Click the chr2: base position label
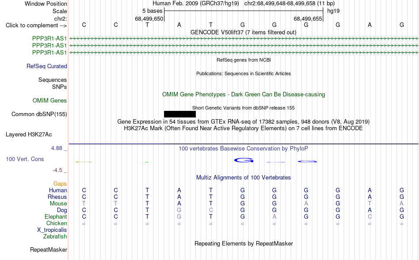 pos(60,18)
